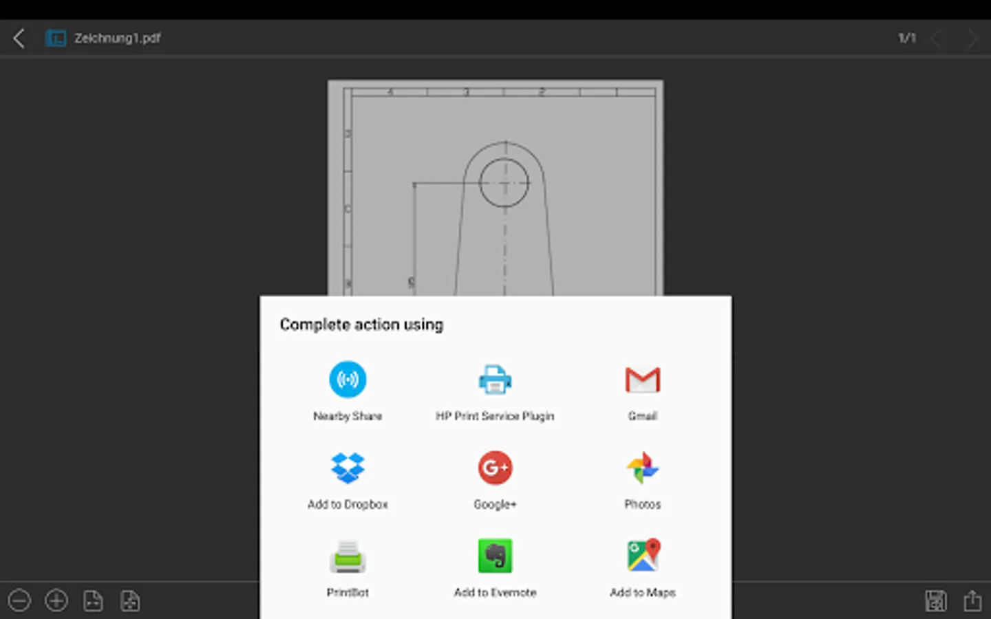The image size is (991, 619).
Task: Zoom in with the plus icon
Action: (x=56, y=600)
